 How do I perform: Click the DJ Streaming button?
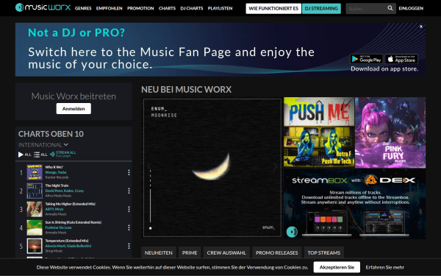pos(321,8)
